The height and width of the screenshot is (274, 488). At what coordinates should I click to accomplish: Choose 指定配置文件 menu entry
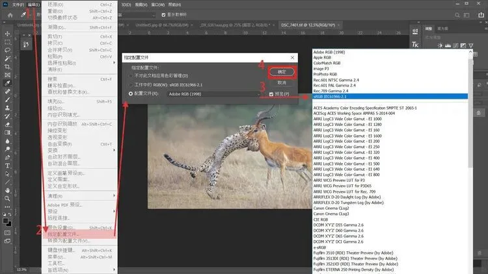coord(79,234)
